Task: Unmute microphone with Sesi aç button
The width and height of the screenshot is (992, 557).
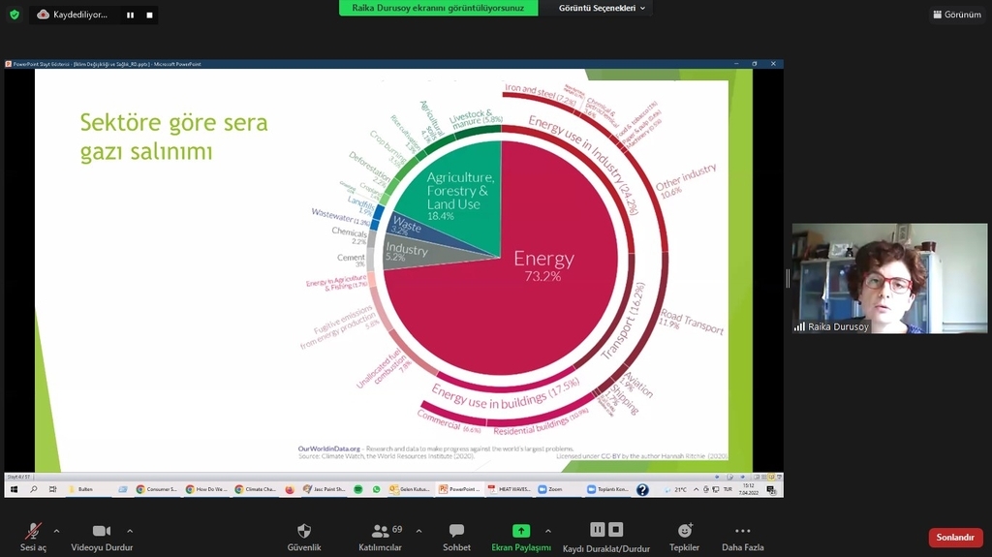Action: coord(33,532)
